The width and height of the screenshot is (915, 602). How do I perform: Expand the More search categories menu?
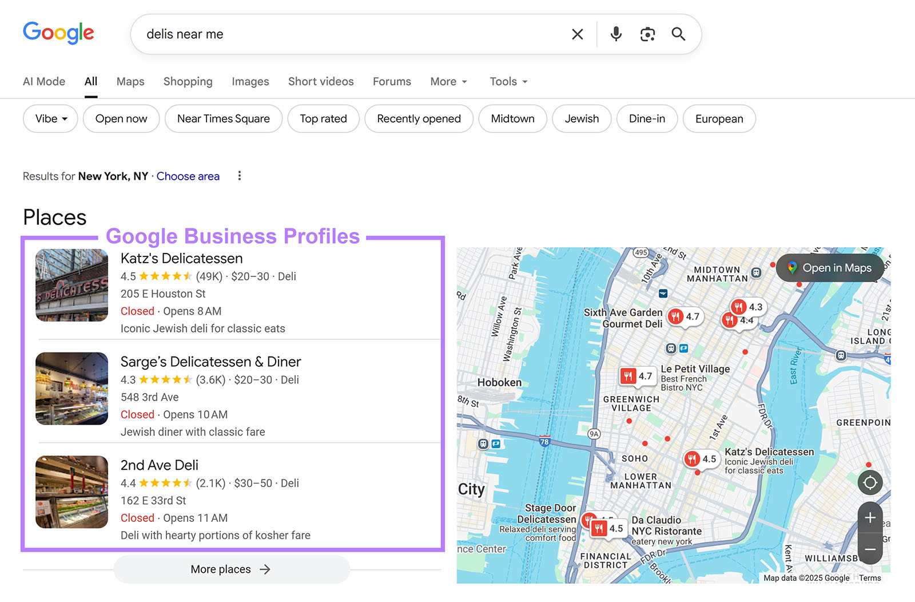[x=448, y=81]
